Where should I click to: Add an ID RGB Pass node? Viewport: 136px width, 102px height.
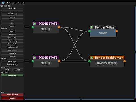point(12,53)
